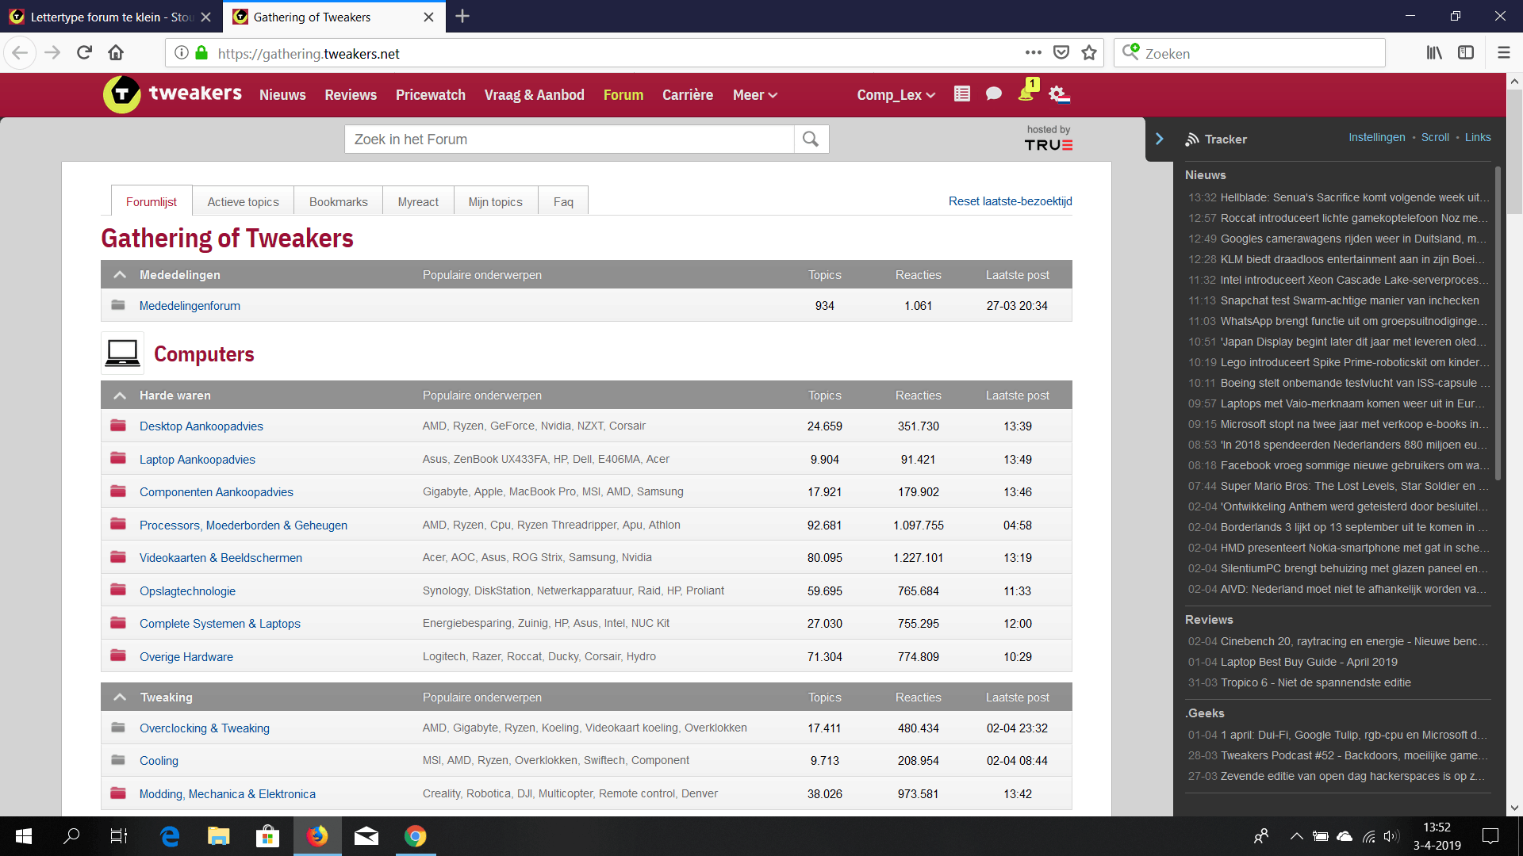Click the Zoek in het Forum field
Image resolution: width=1523 pixels, height=856 pixels.
(569, 139)
